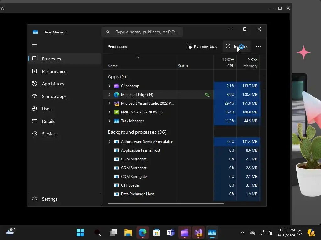Click the weather widget showing 64°
Screen dimensions: 321x240
(x=10, y=232)
